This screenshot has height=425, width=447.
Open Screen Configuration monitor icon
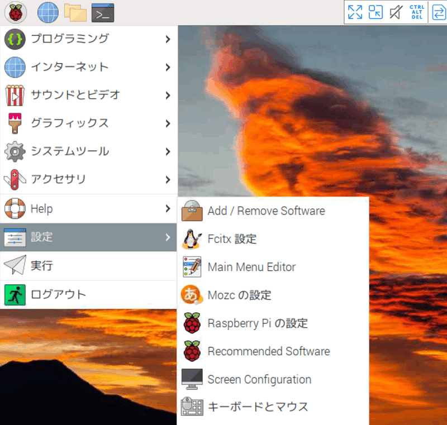(x=192, y=379)
